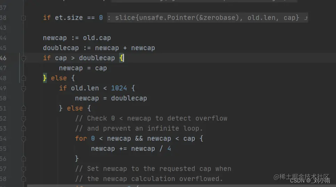
Task: Click the highlighted opening brace on line 46
Action: point(121,58)
